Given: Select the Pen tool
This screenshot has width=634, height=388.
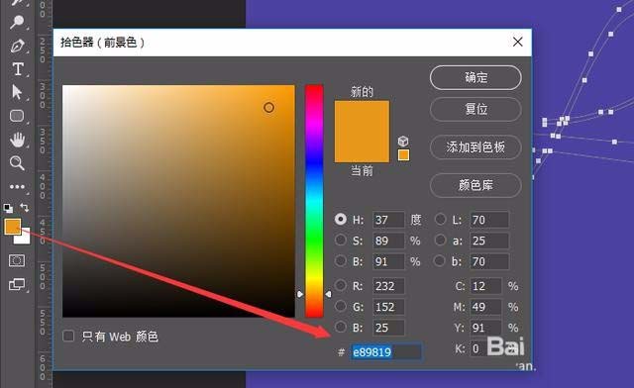Looking at the screenshot, I should (17, 46).
